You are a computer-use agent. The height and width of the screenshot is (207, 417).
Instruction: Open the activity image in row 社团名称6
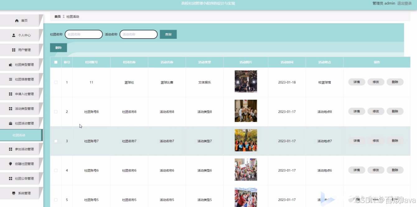246,169
